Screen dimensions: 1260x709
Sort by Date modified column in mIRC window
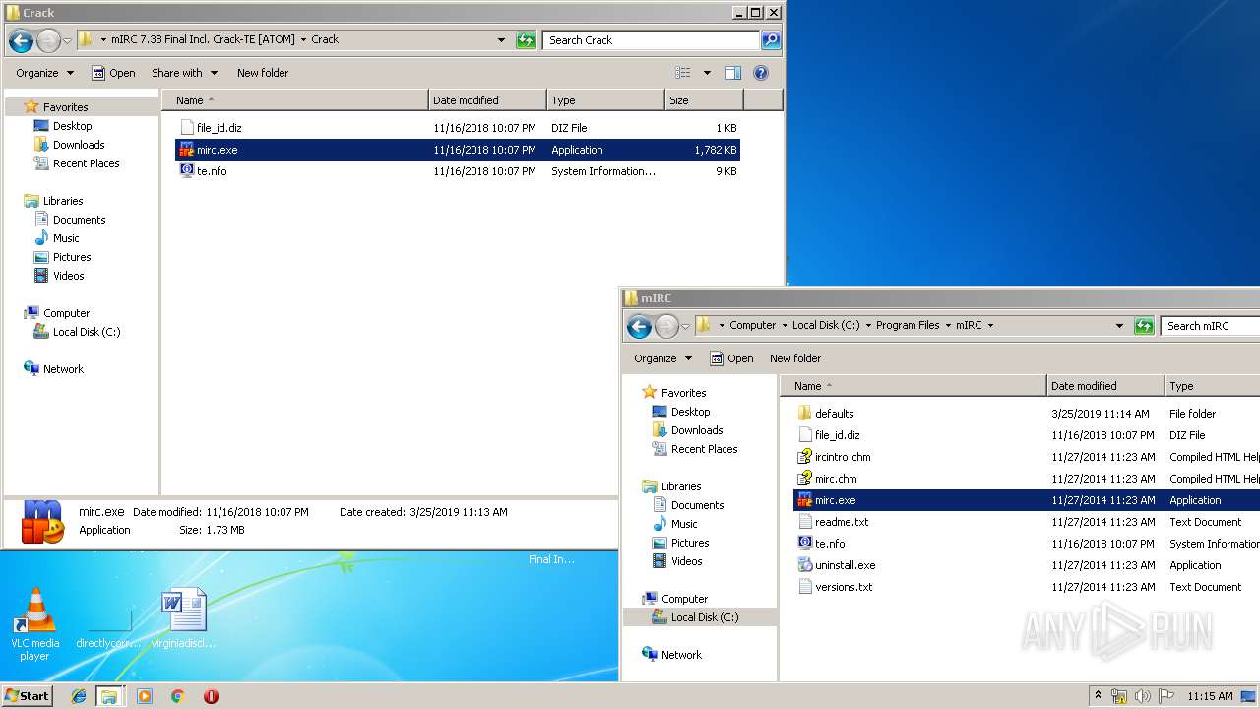1106,386
